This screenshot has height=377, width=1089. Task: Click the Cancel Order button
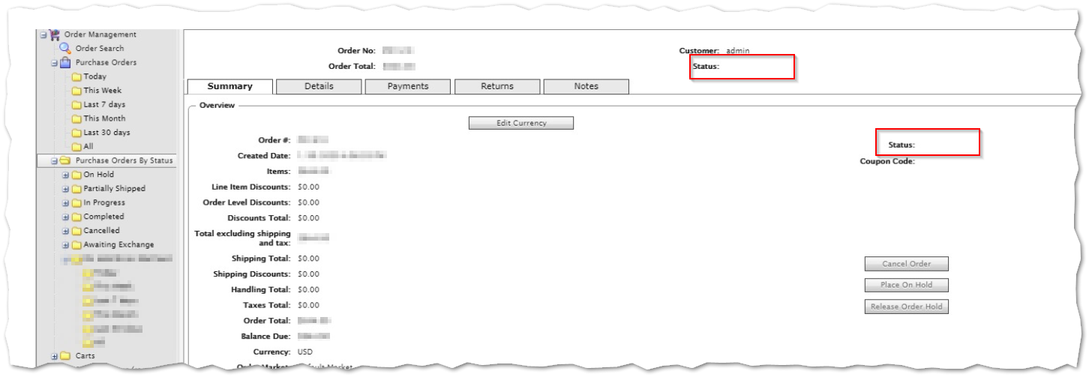tap(906, 264)
